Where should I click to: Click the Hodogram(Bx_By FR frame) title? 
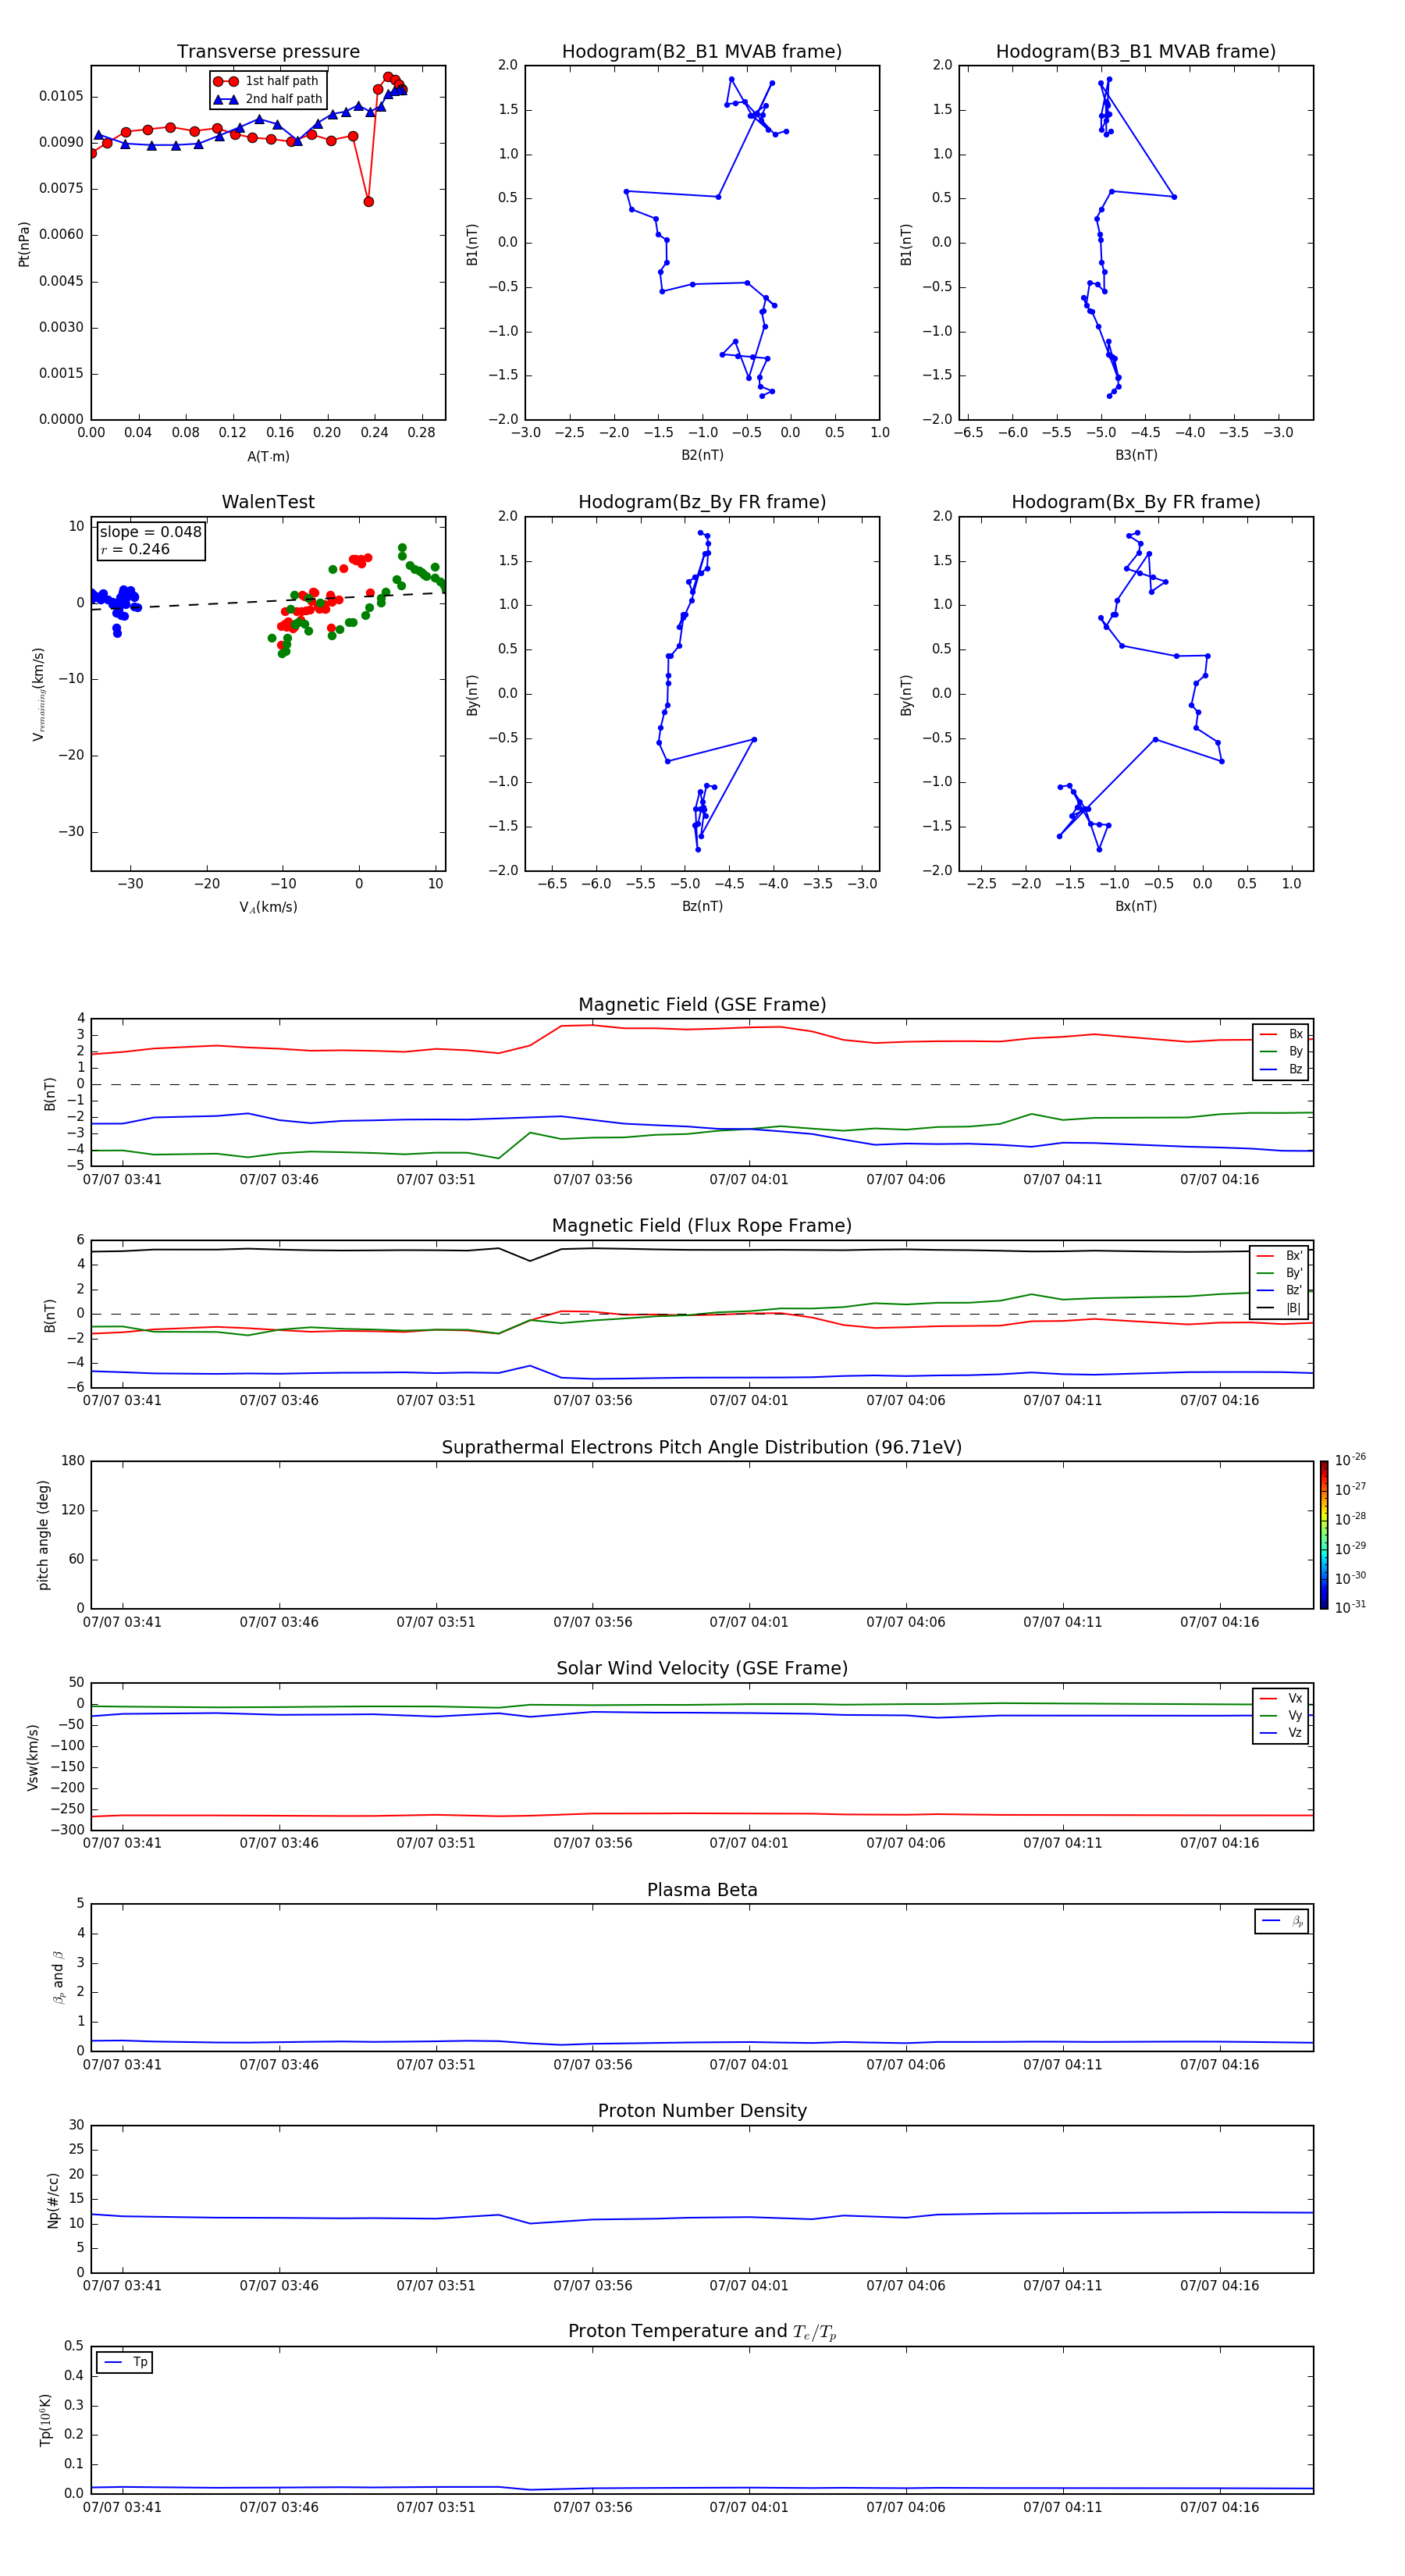(x=1135, y=502)
